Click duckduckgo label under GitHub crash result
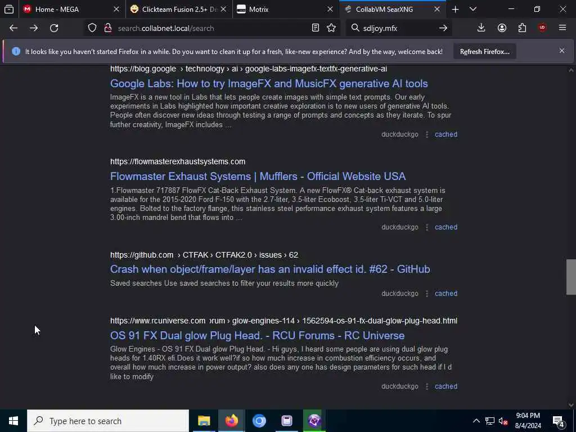 pyautogui.click(x=400, y=294)
